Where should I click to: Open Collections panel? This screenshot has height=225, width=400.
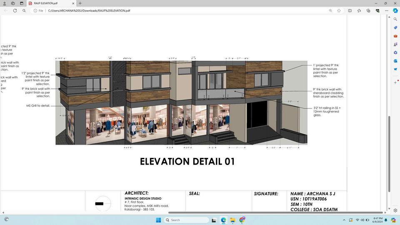pos(368,11)
